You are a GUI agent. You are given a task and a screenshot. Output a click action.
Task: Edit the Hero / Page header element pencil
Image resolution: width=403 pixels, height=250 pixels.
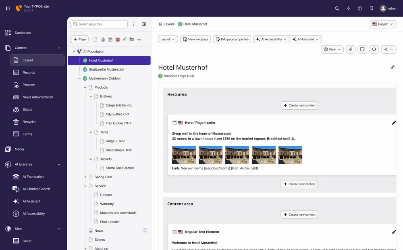click(394, 123)
